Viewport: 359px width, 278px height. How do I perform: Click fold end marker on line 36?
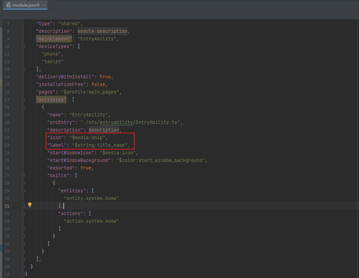(23, 244)
